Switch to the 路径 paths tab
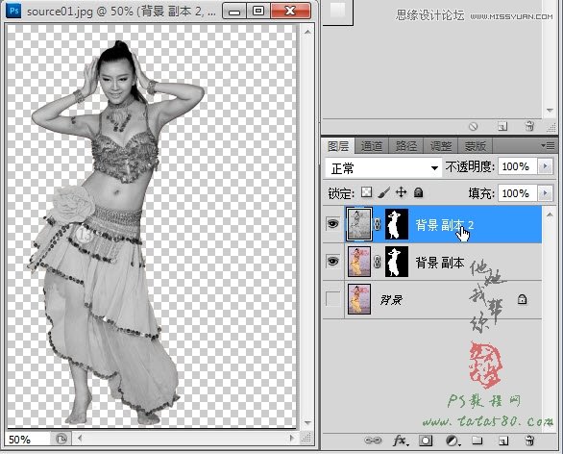The height and width of the screenshot is (454, 563). 405,146
